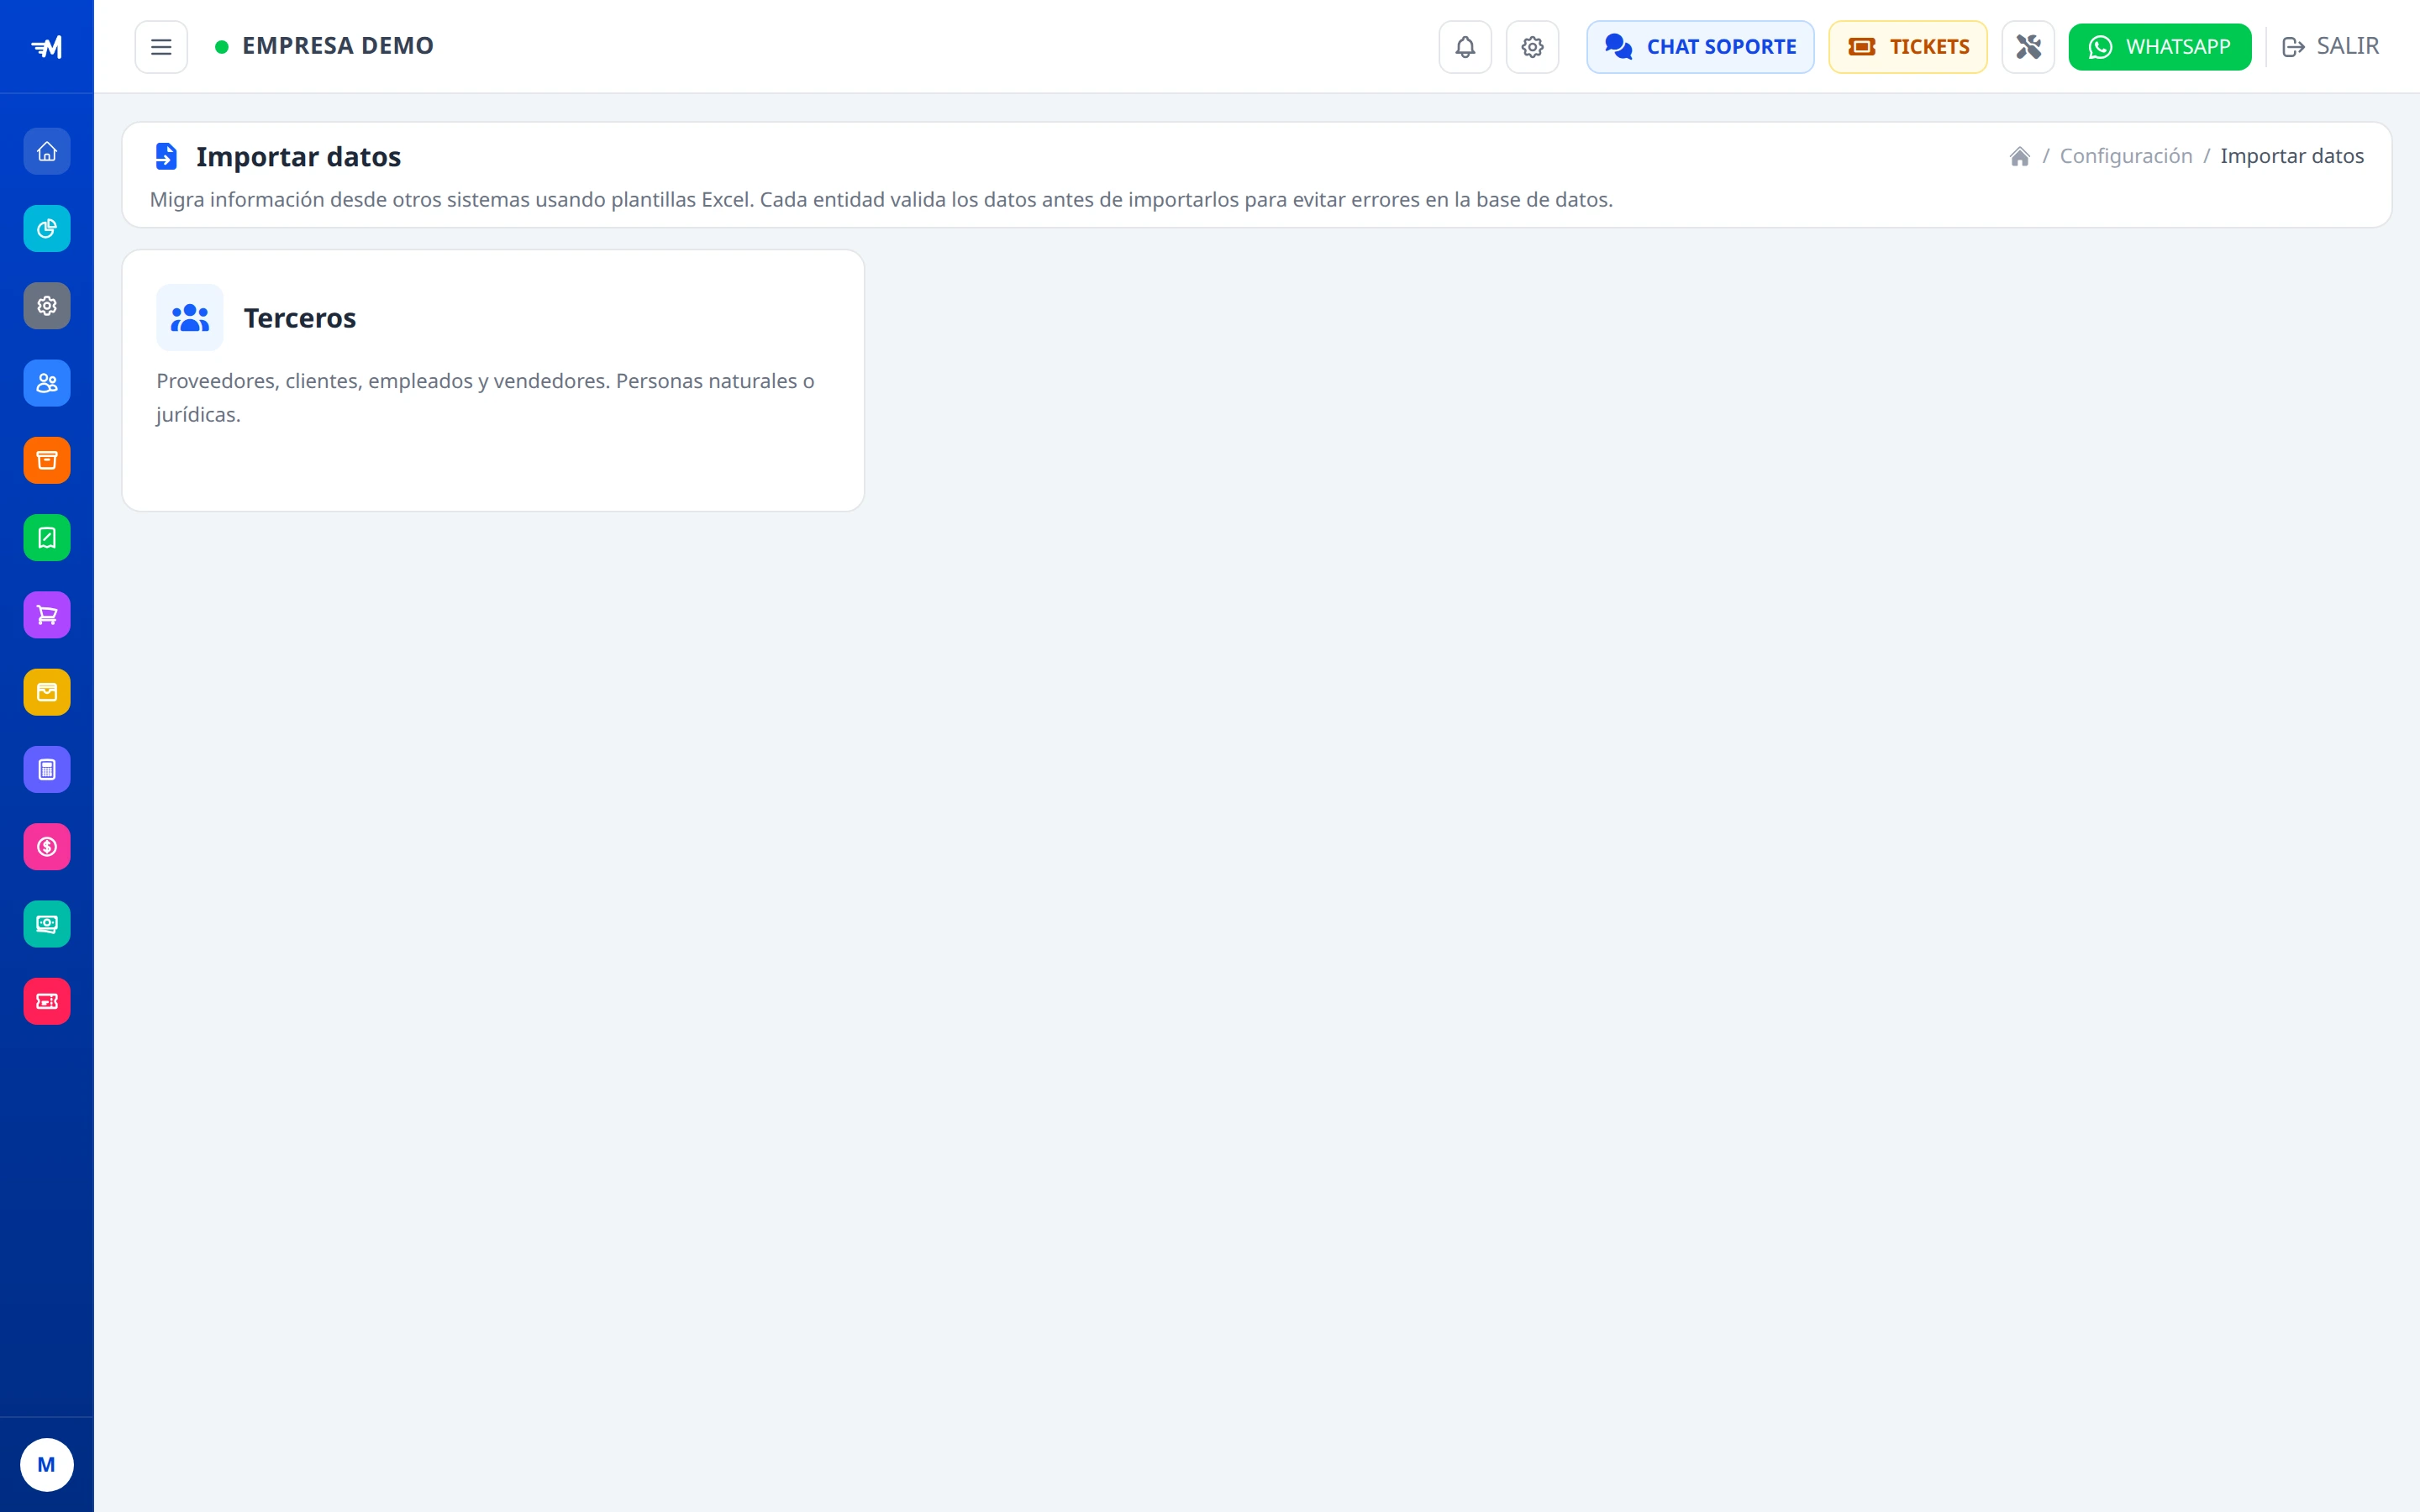Open the pink dollar coin sidebar icon

47,847
